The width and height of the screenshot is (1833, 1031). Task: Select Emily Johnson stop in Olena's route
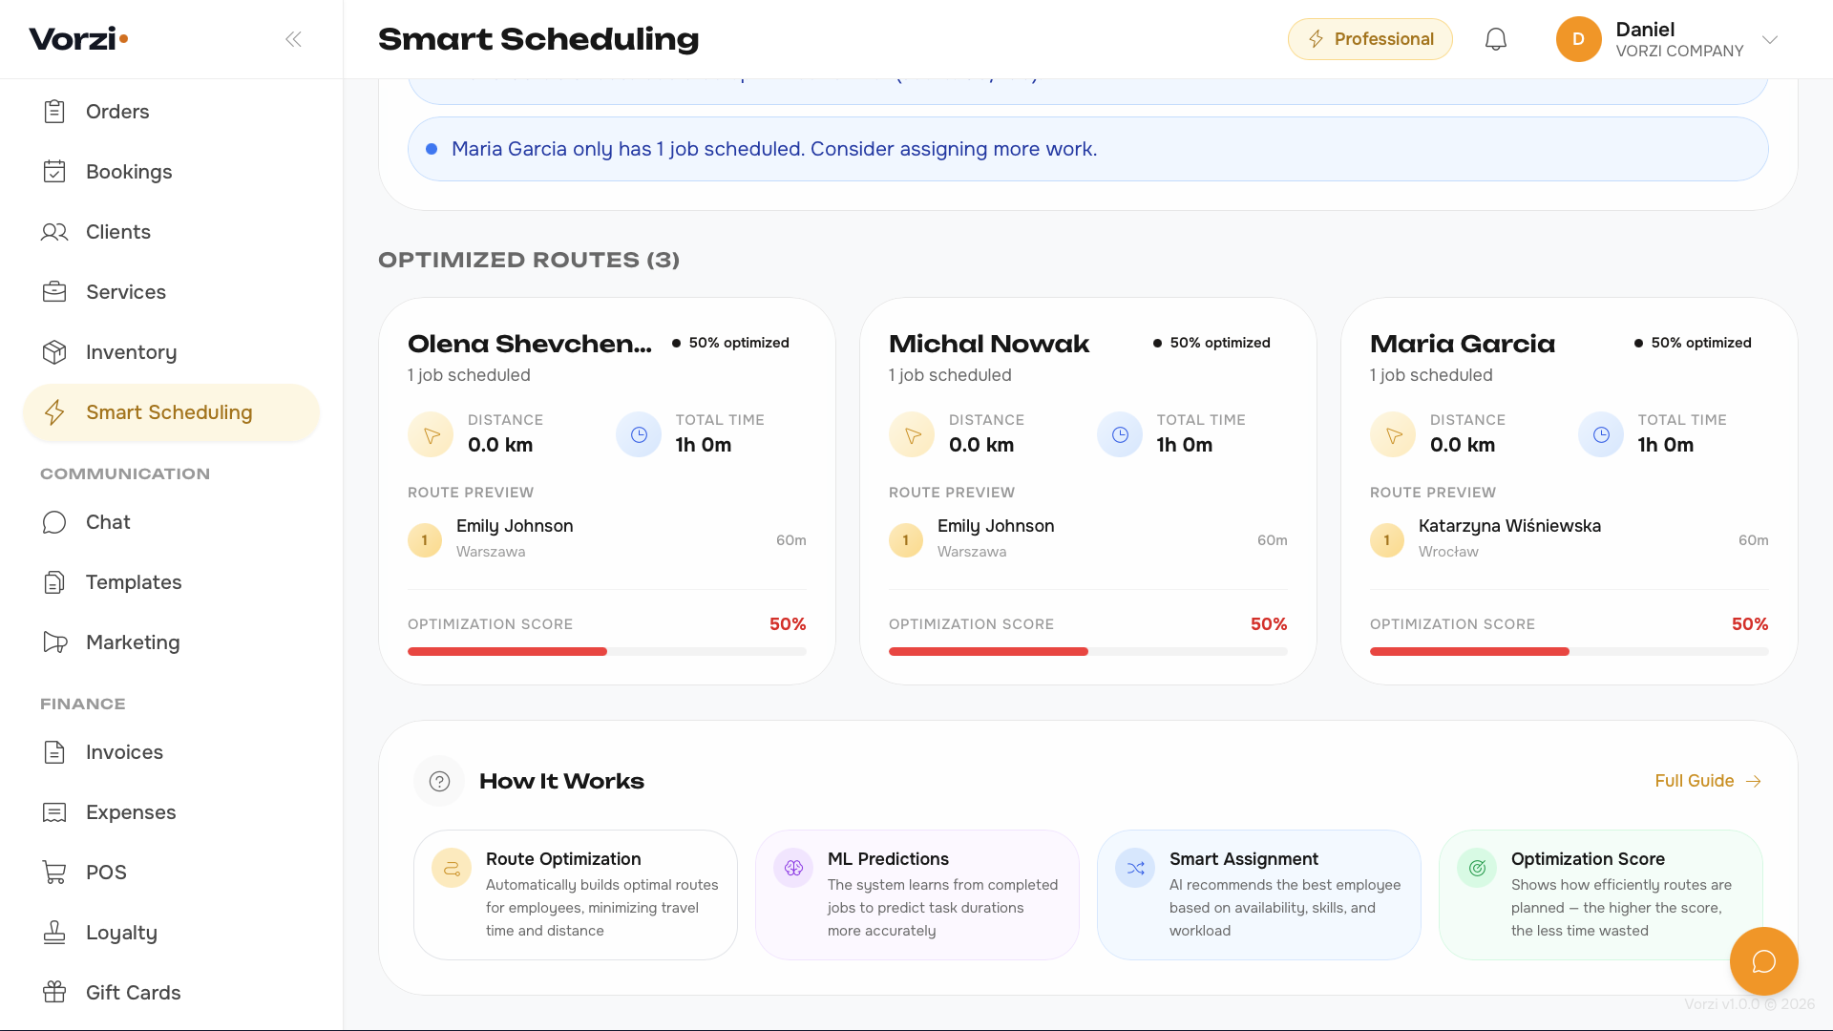(607, 539)
